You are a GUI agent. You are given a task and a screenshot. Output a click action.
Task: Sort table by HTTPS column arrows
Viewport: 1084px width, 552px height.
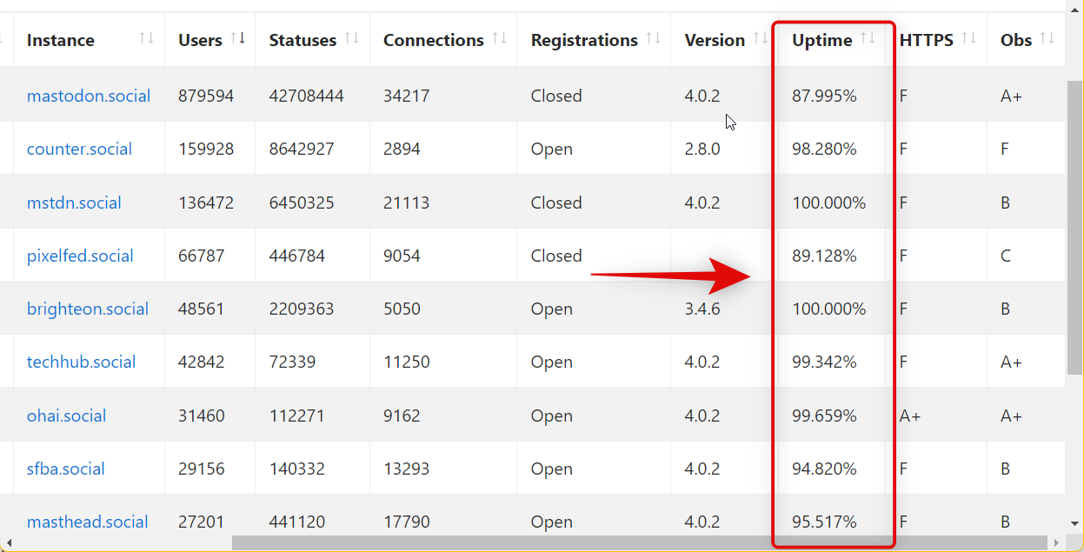(969, 38)
